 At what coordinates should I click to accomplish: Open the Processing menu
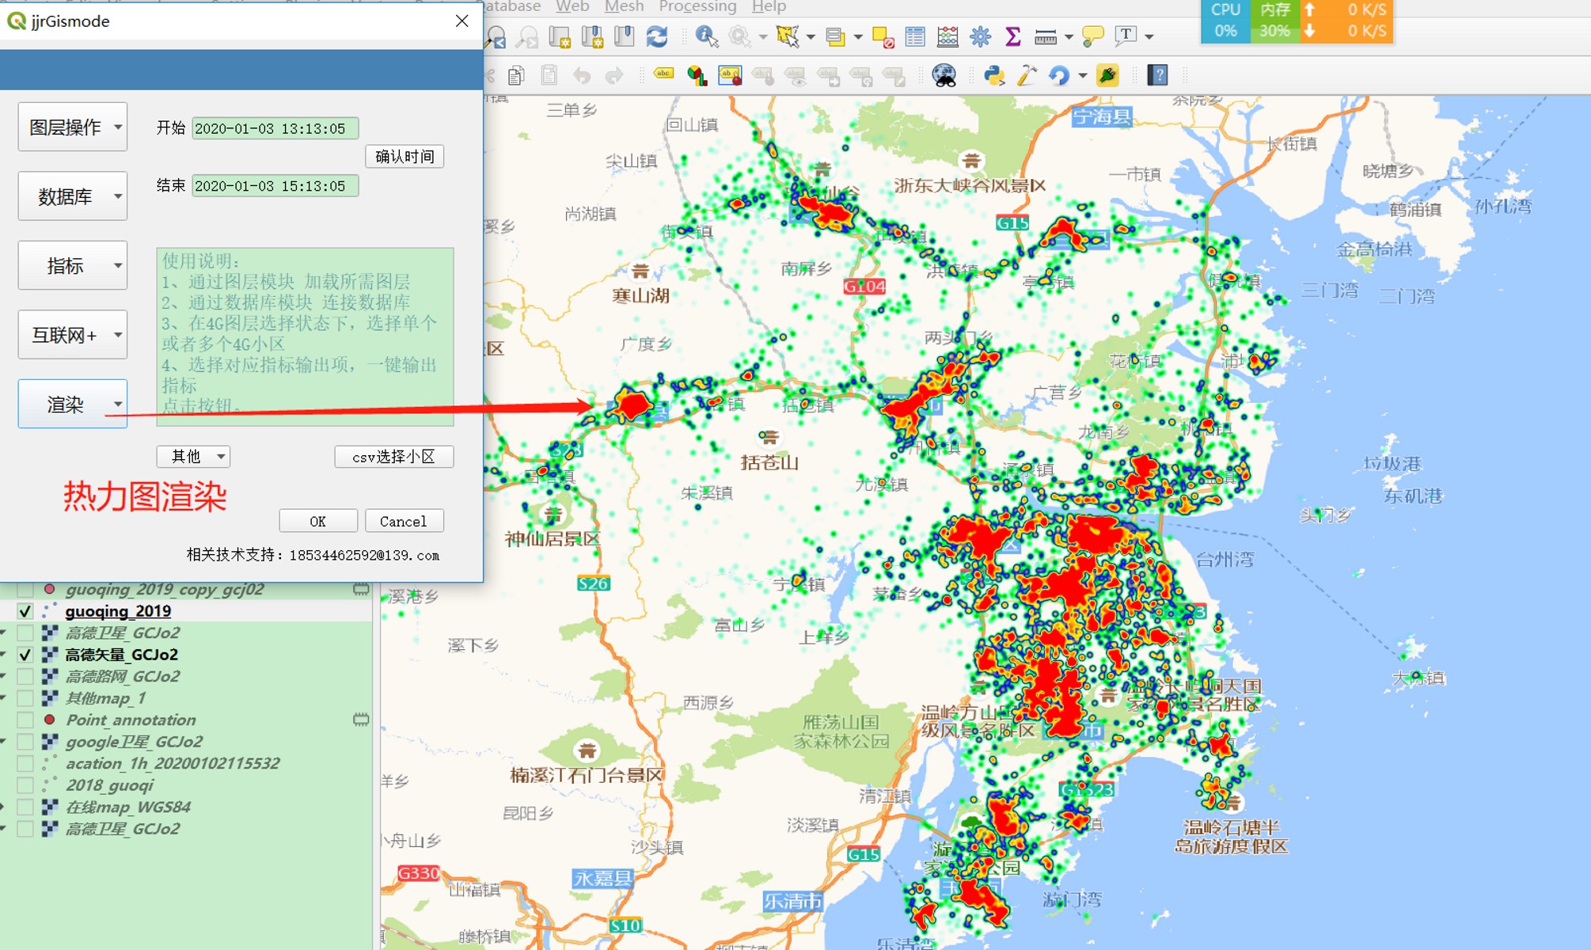[x=697, y=6]
